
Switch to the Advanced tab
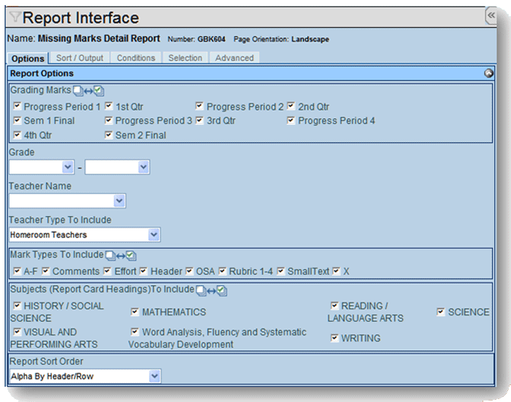coord(234,58)
